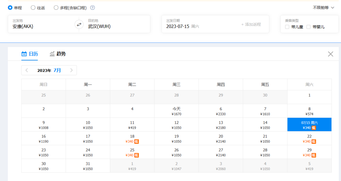Click the help question mark icon
Screen dimensions: 341x181
pyautogui.click(x=93, y=8)
